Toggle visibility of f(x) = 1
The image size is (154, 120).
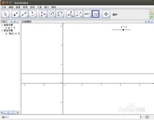point(6,34)
